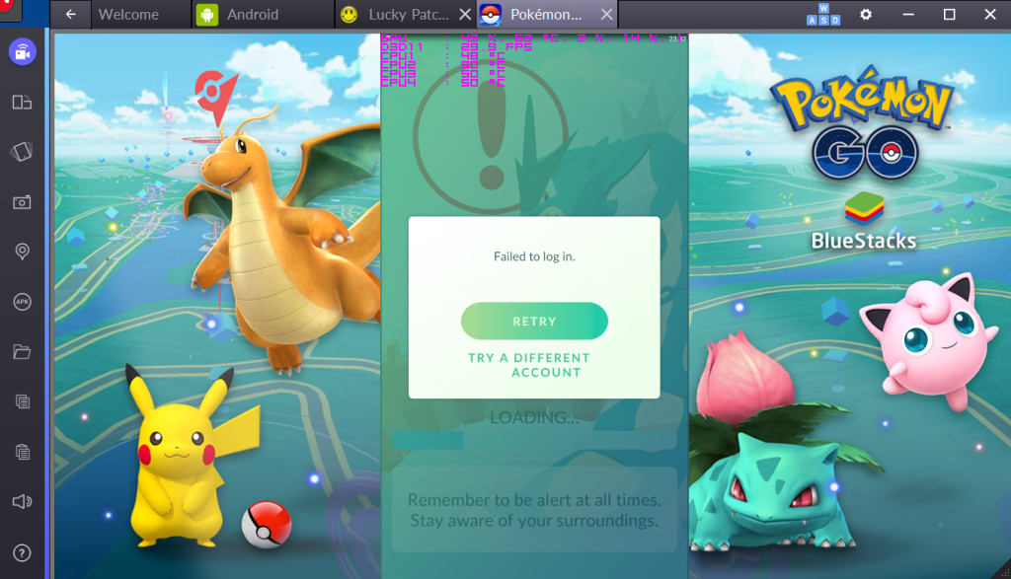Image resolution: width=1011 pixels, height=579 pixels.
Task: Open the WASD keyboard controls icon
Action: [823, 14]
